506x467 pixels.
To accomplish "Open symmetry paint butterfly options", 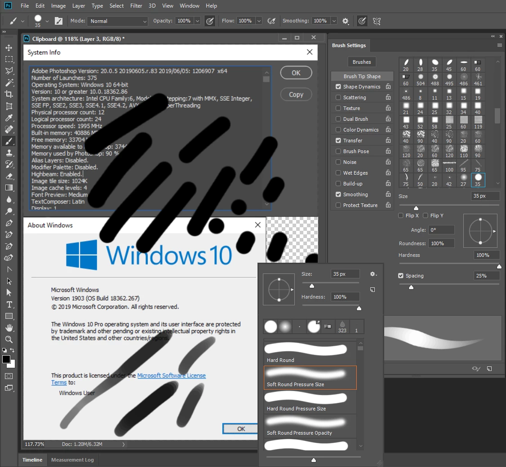I will pos(377,21).
